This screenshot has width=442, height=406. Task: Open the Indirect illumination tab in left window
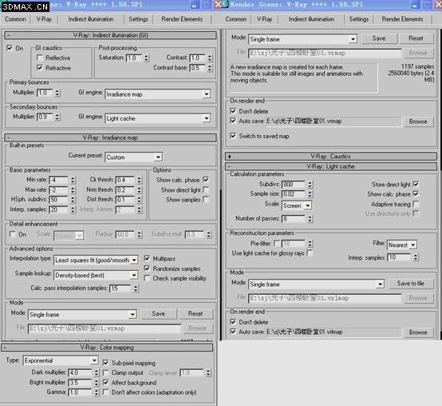click(x=91, y=19)
